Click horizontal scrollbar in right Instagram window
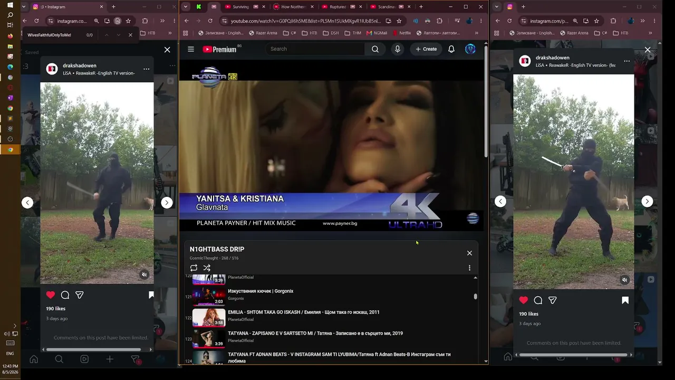The width and height of the screenshot is (675, 380). [574, 355]
